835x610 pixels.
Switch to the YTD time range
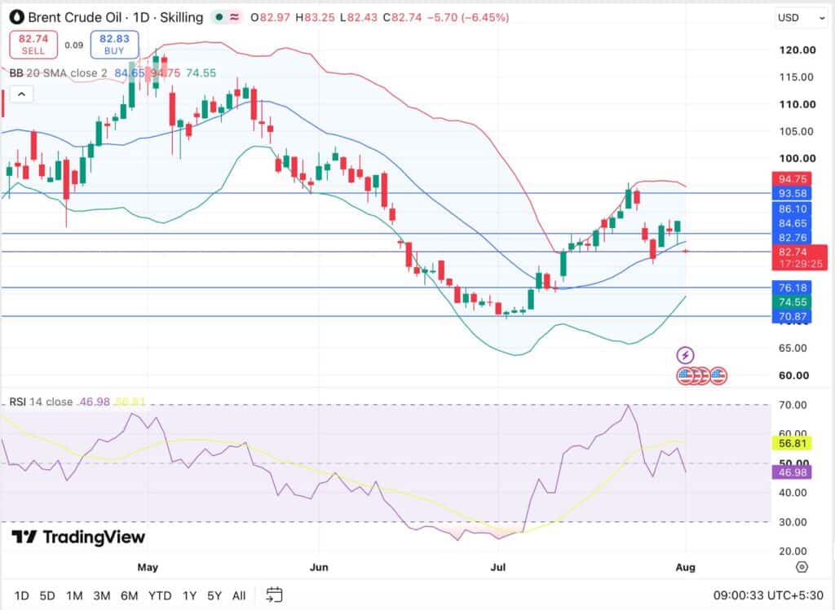pos(160,595)
